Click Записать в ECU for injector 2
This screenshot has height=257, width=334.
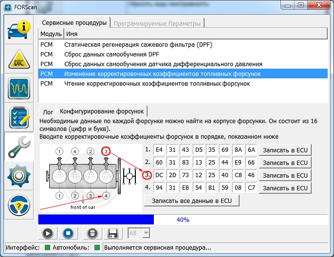[285, 163]
